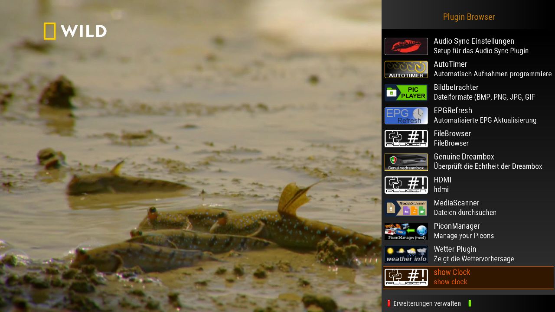Click the EPG Refresh icon
The height and width of the screenshot is (312, 555).
click(x=406, y=116)
